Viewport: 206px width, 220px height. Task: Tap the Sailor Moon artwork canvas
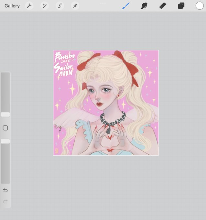pyautogui.click(x=106, y=103)
